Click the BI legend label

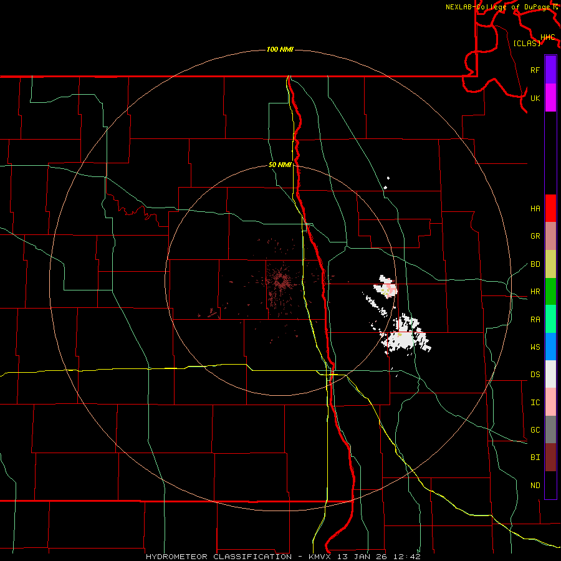pos(535,458)
